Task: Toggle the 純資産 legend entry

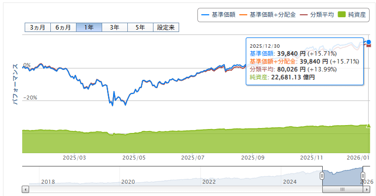Action: [x=352, y=15]
